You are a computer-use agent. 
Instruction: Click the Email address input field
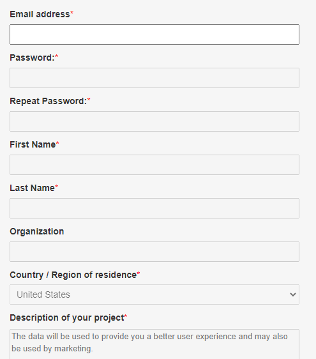click(154, 34)
